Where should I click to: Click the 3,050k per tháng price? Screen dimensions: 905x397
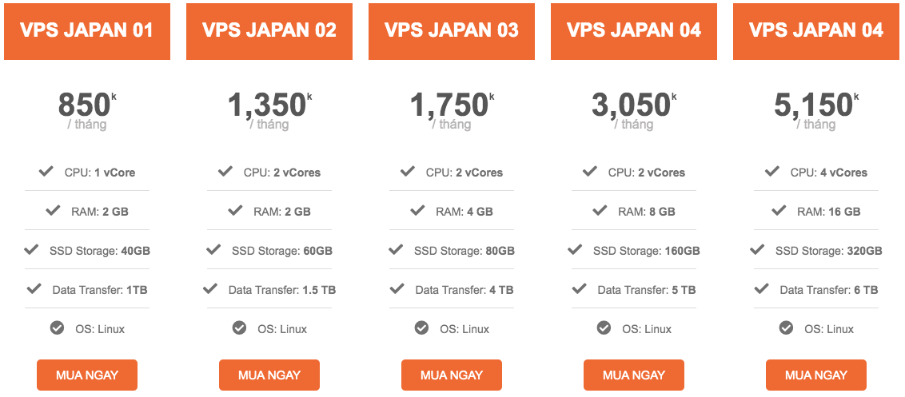point(634,110)
